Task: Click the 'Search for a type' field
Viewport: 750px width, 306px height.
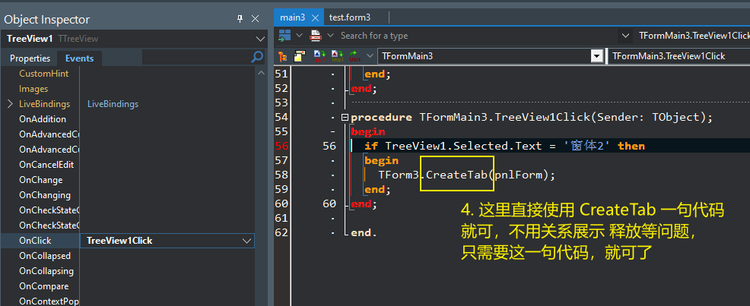Action: [x=477, y=36]
